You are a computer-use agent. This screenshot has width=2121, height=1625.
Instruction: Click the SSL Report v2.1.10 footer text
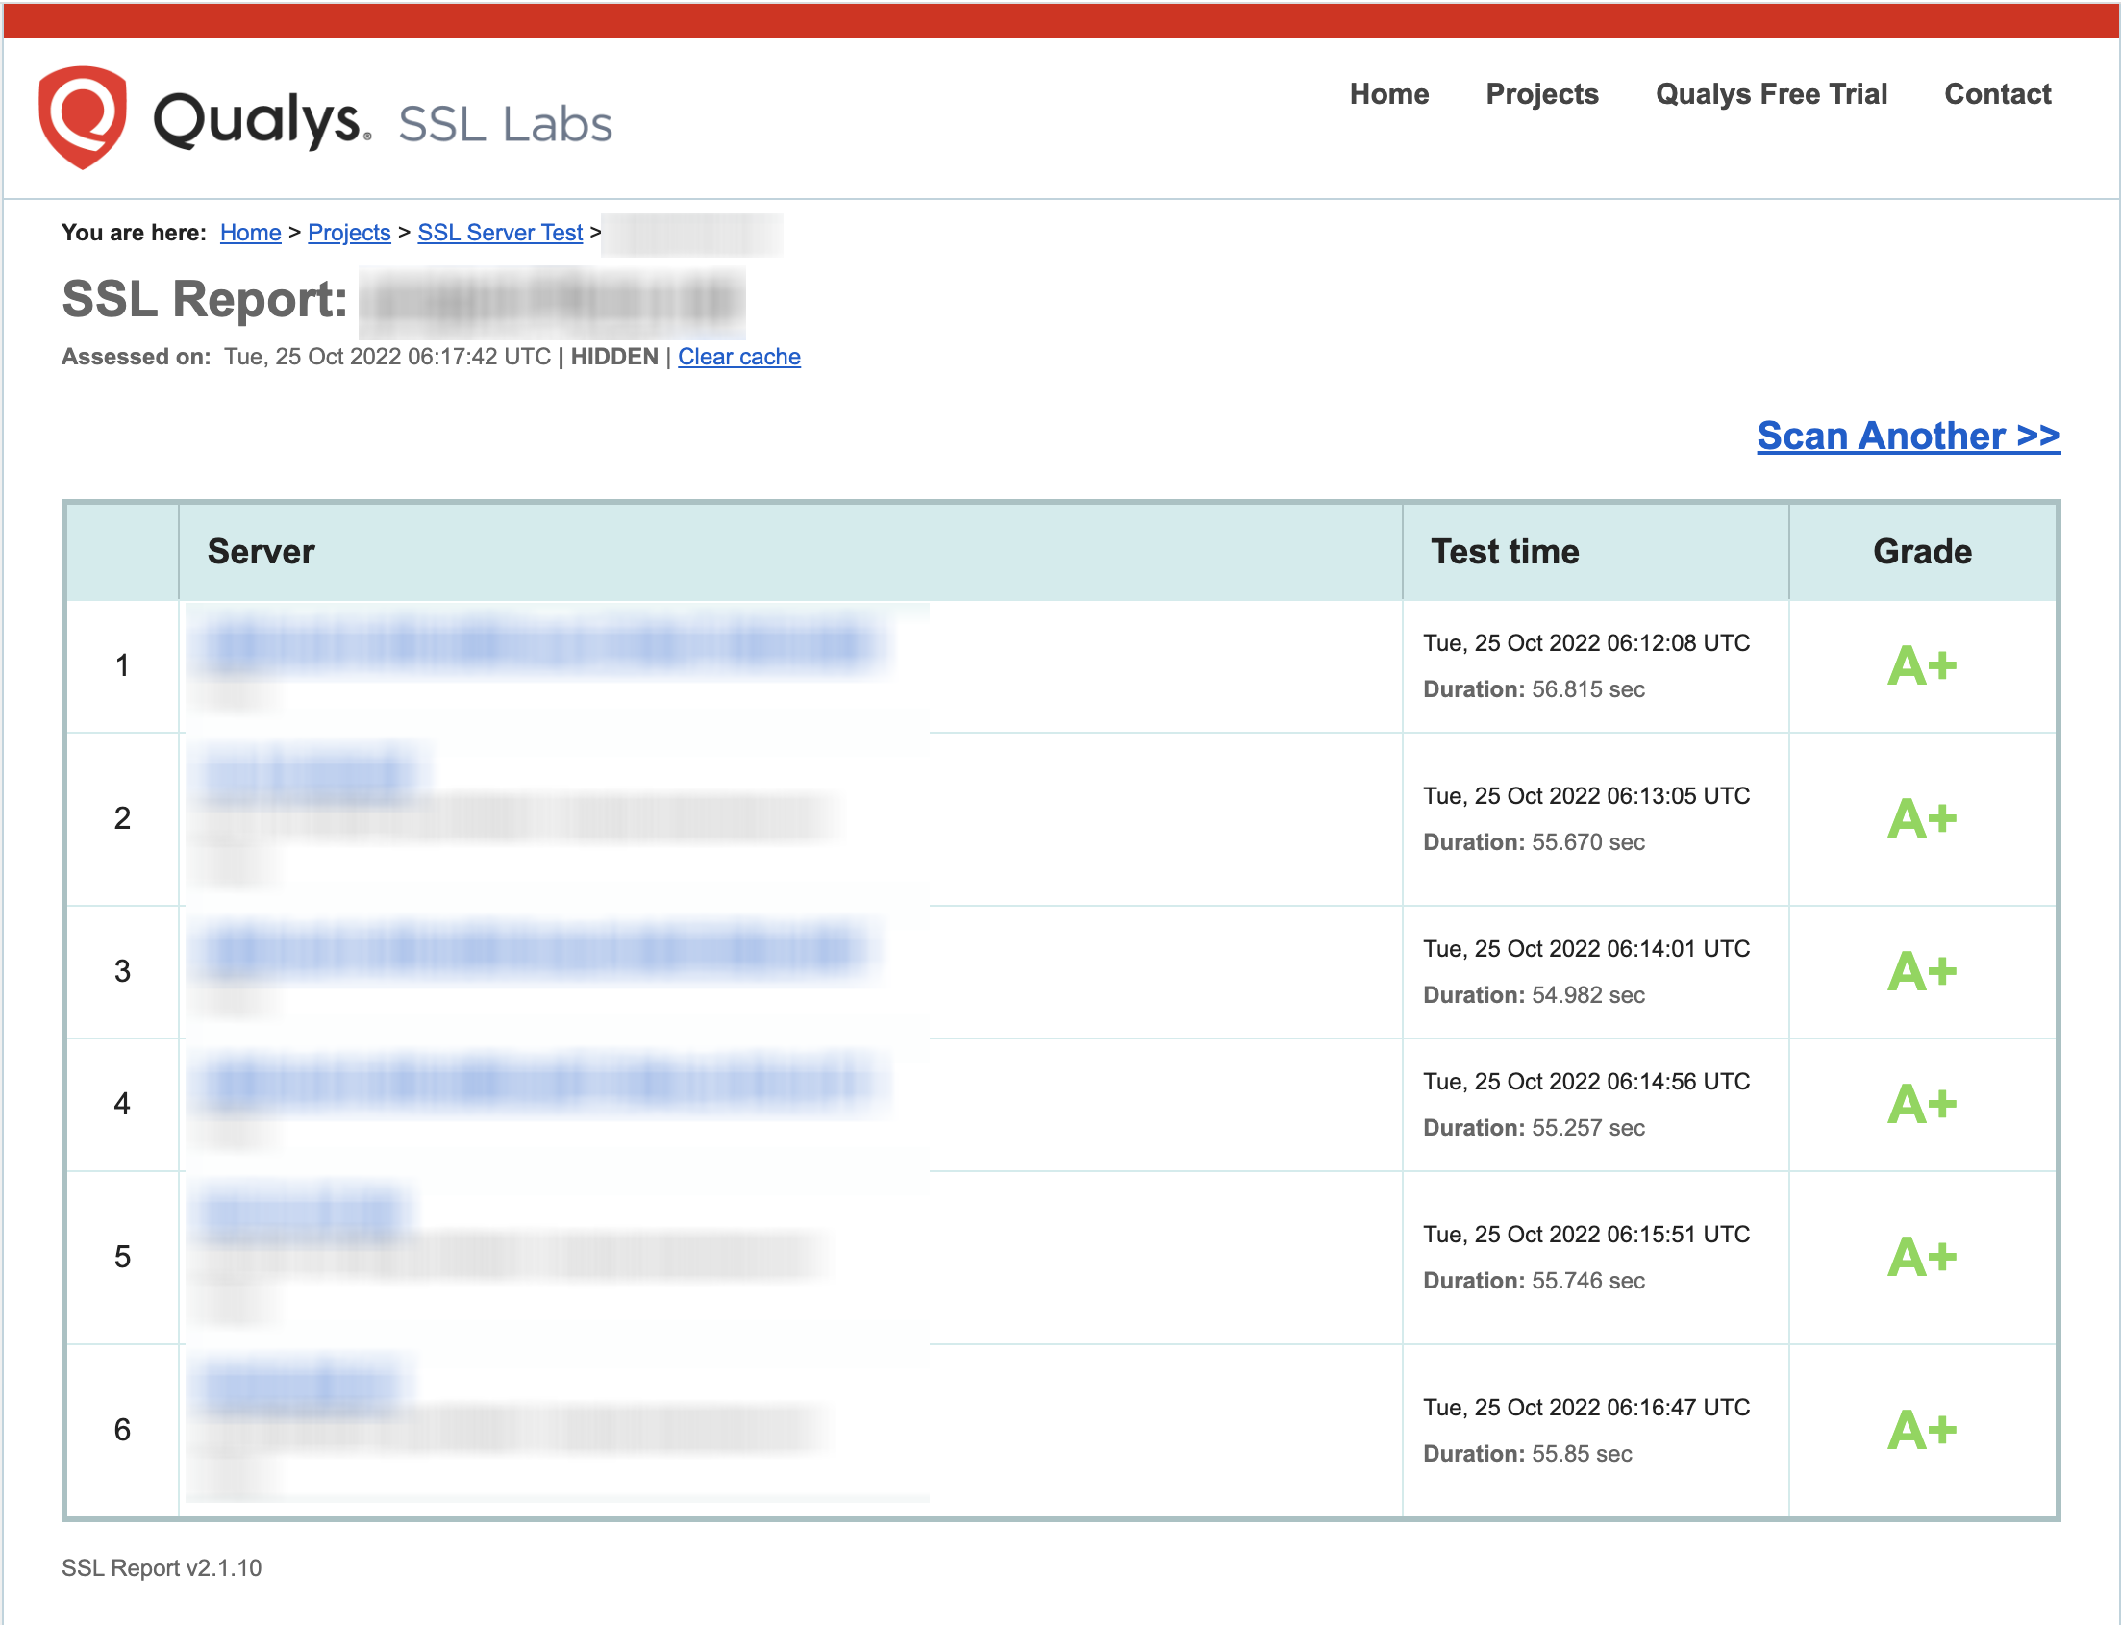point(162,1568)
